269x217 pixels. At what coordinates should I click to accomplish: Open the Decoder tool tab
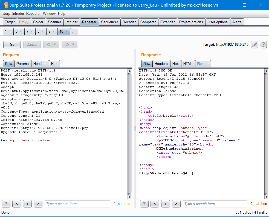point(129,22)
